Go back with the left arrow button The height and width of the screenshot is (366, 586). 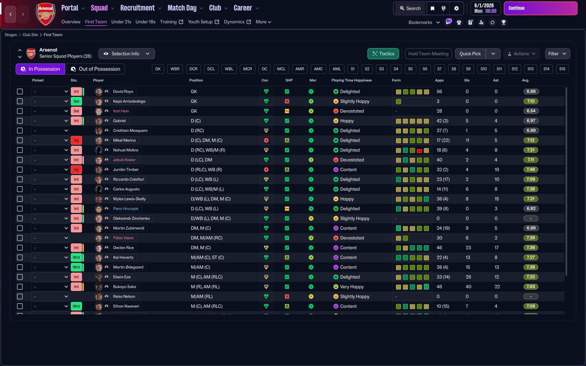coord(11,14)
